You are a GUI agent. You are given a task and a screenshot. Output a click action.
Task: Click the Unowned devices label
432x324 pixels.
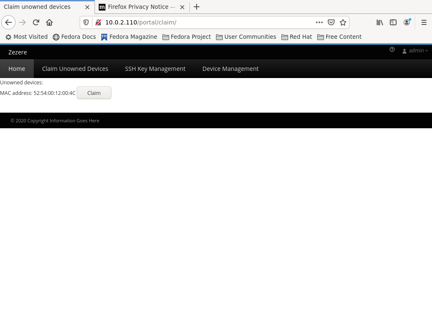coord(22,83)
